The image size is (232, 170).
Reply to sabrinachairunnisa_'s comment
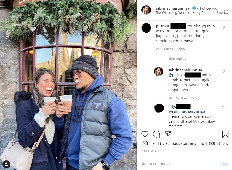(195, 98)
